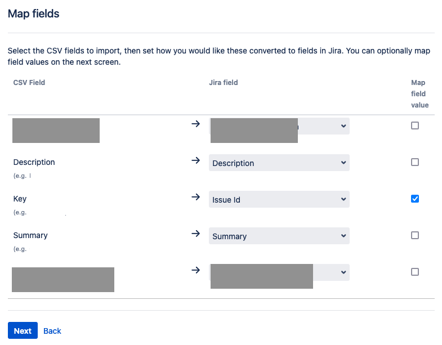
Task: Click the arrow icon in last mapping row
Action: point(195,270)
